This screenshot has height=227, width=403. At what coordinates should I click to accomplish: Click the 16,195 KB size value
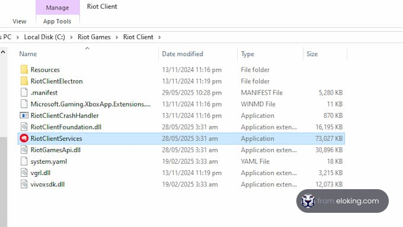click(329, 127)
